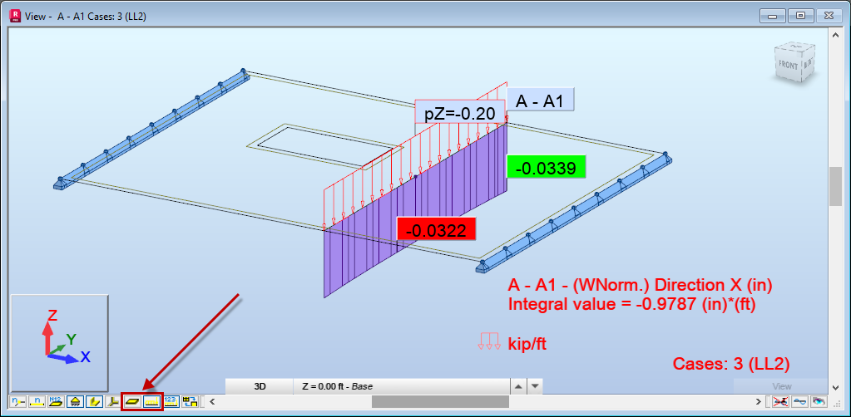Select the 3D view tab
This screenshot has height=417, width=851.
click(x=260, y=386)
